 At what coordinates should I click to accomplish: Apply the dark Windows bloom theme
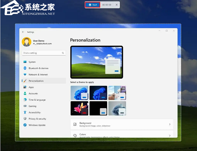98,93
